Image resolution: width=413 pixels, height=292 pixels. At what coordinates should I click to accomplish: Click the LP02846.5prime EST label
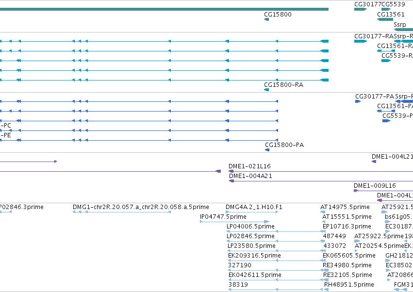click(250, 236)
